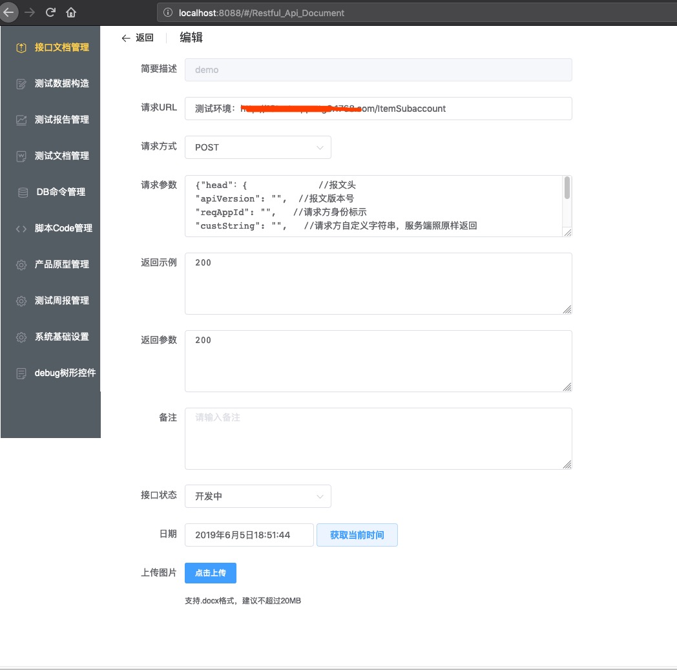Click the 获取当前时间 button
677x670 pixels.
(357, 536)
